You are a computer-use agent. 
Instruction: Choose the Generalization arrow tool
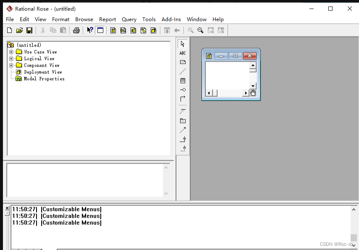[183, 139]
